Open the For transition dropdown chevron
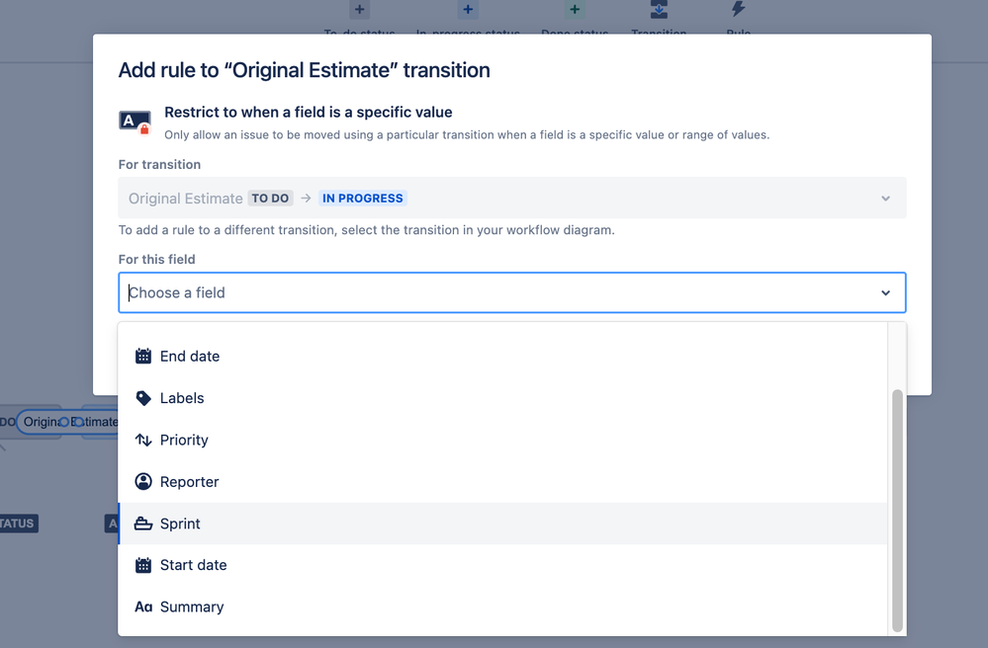 pyautogui.click(x=885, y=199)
